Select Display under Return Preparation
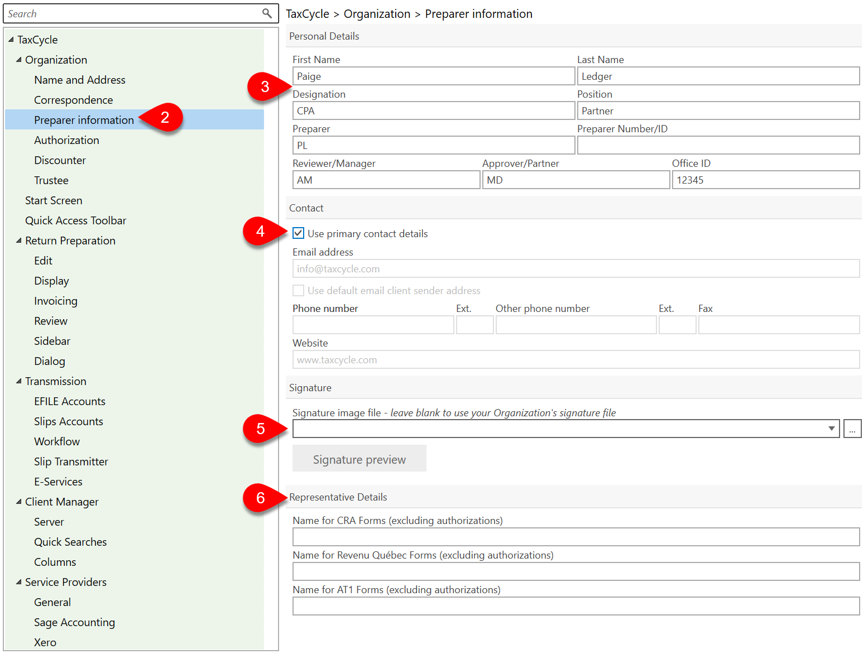Viewport: 868px width, 654px height. (x=52, y=281)
